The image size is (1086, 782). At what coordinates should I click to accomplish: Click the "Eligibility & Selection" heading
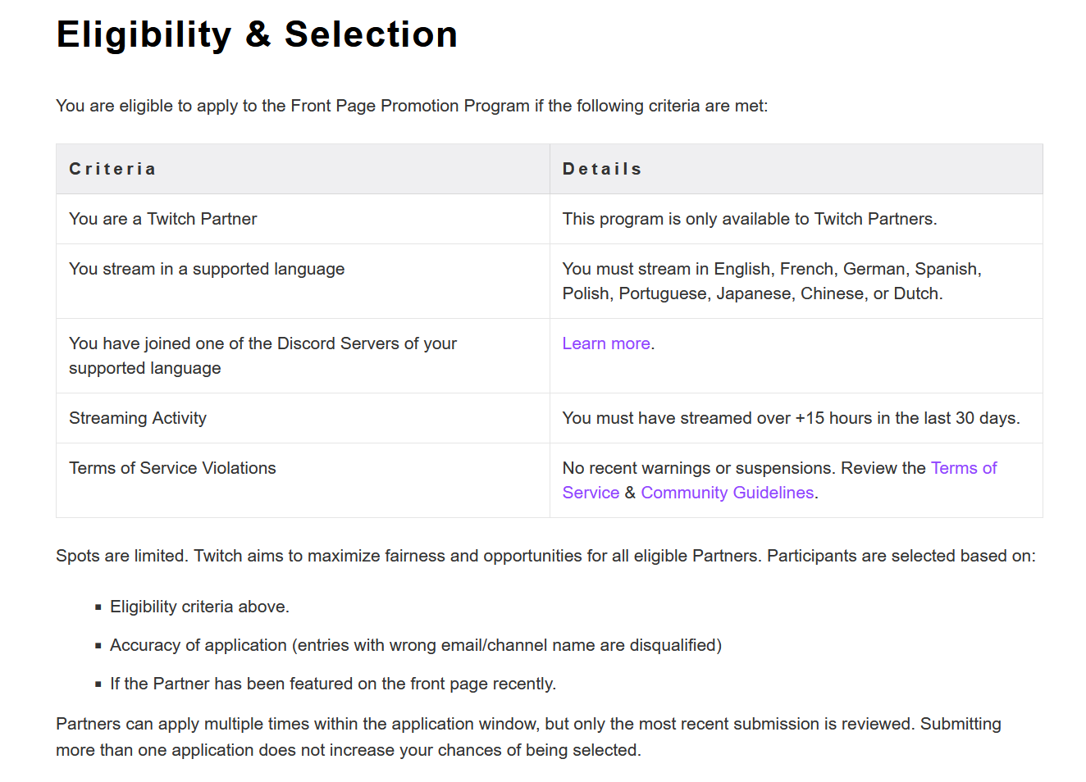click(257, 34)
